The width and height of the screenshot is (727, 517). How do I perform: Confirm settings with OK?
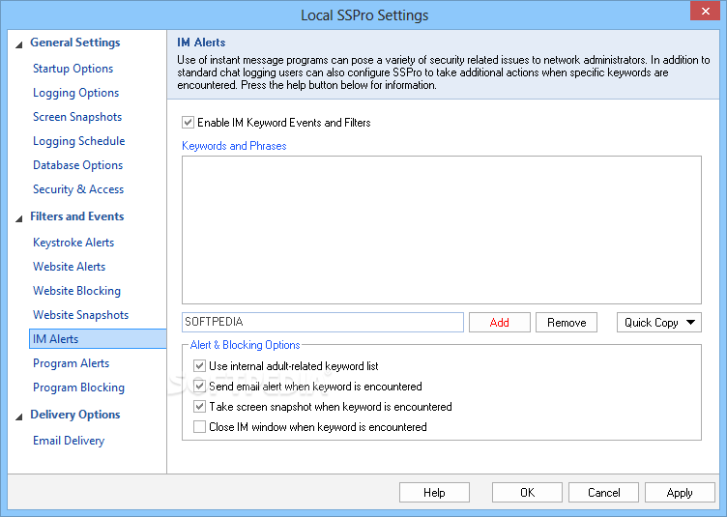tap(527, 493)
